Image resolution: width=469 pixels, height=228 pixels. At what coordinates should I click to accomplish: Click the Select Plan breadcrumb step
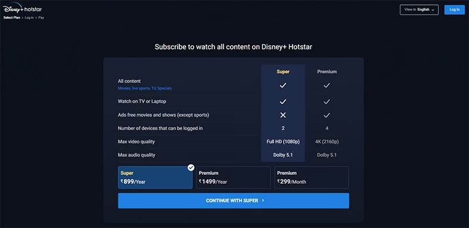12,18
